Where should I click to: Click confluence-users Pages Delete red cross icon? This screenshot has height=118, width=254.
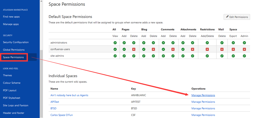[x=134, y=49]
